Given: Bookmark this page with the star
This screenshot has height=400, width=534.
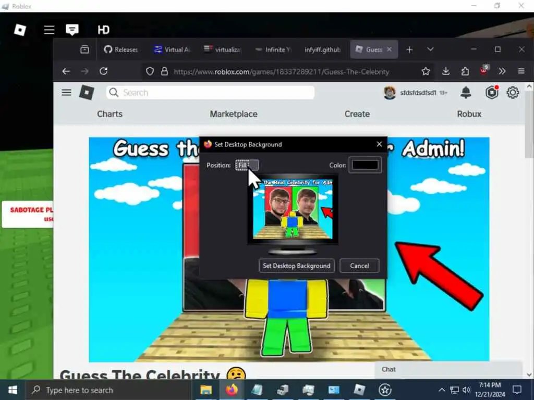Looking at the screenshot, I should [x=426, y=71].
